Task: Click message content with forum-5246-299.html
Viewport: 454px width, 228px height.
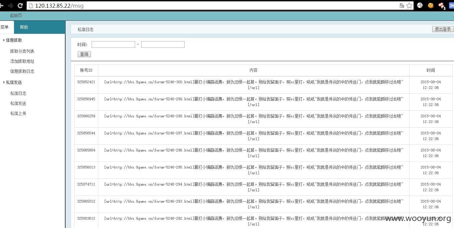Action: [x=254, y=102]
